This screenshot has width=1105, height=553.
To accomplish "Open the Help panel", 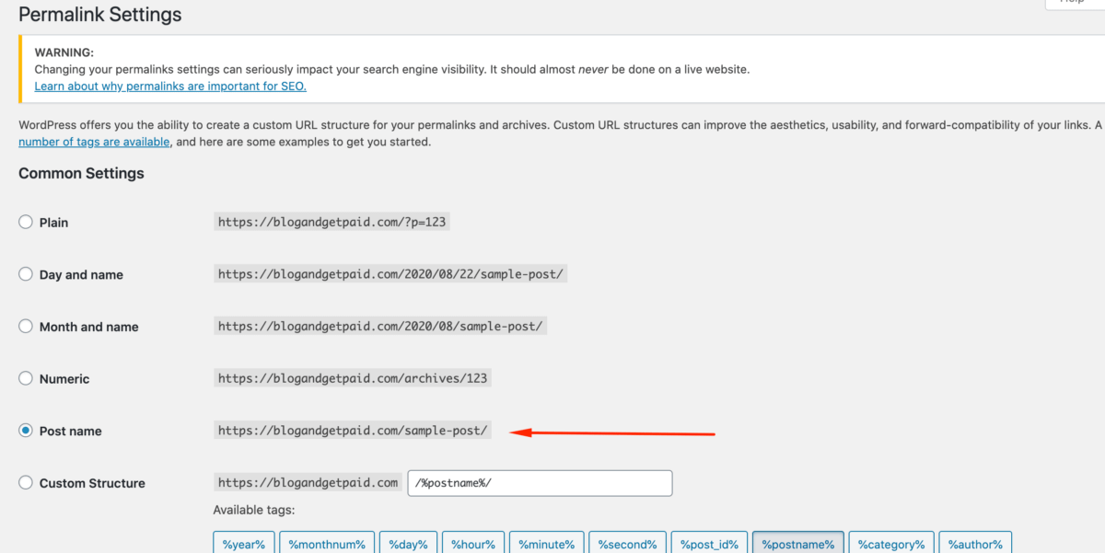I will click(x=1073, y=3).
